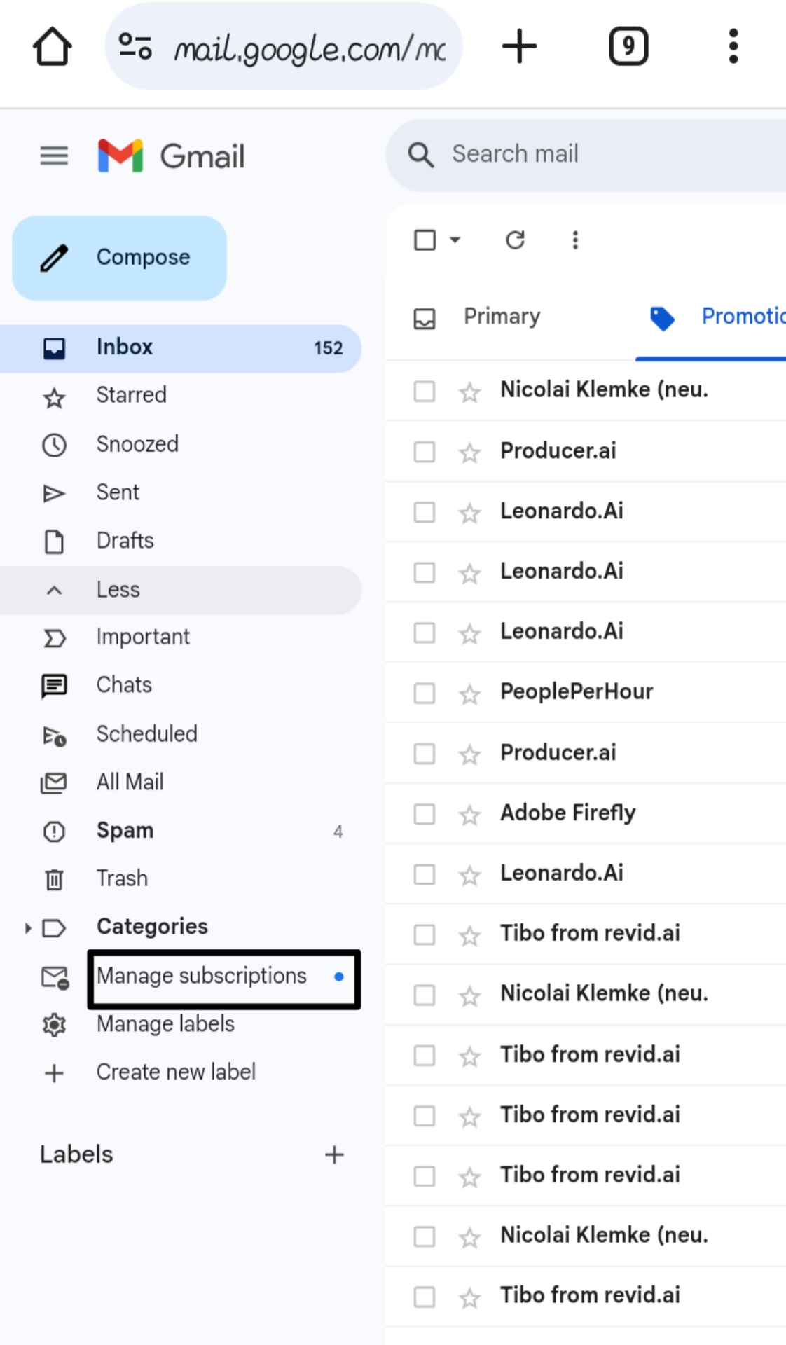The height and width of the screenshot is (1345, 786).
Task: Add a new label with the Labels plus icon
Action: tap(334, 1154)
